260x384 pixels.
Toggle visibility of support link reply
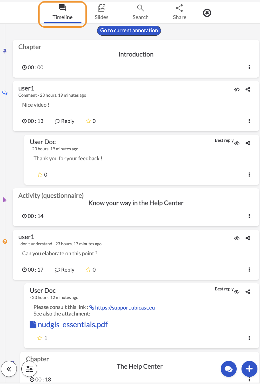click(237, 292)
